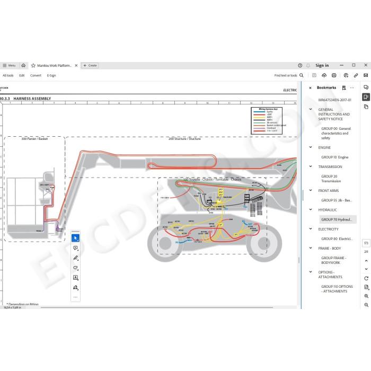
Task: Pick the highlighter pen tool
Action: pos(75,258)
